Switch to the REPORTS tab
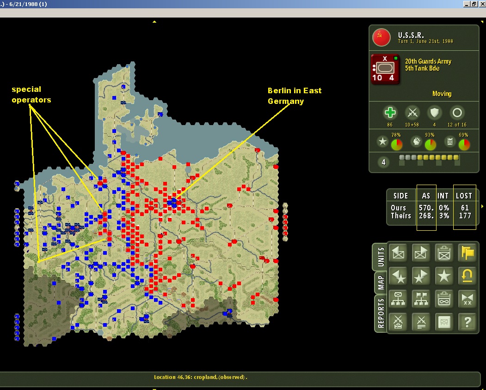 coord(381,313)
